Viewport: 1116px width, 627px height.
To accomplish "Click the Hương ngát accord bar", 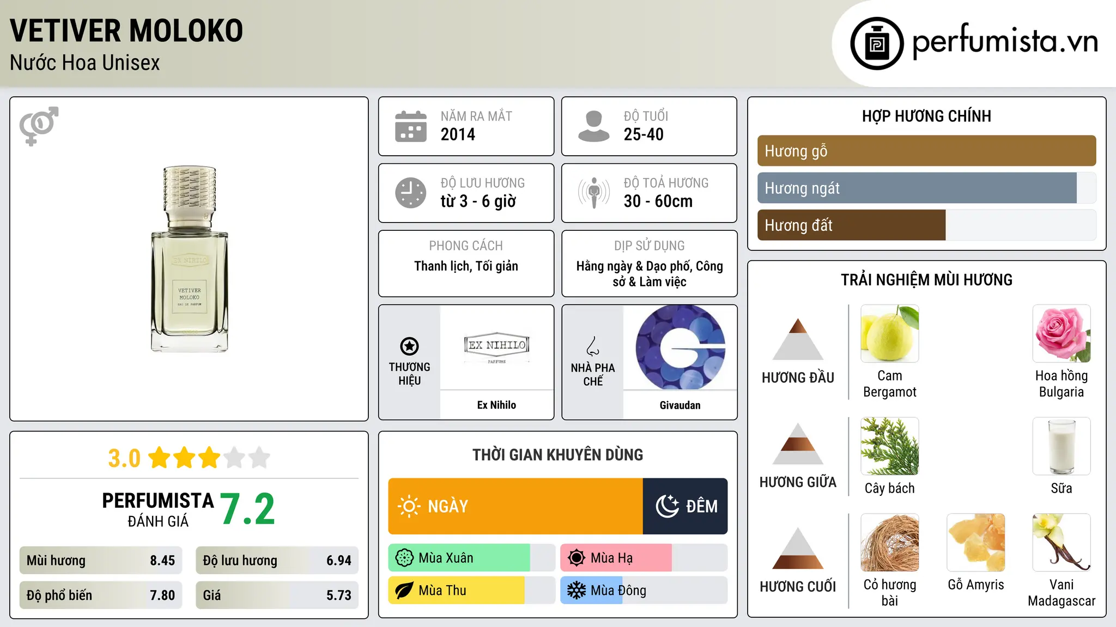I will pos(926,188).
